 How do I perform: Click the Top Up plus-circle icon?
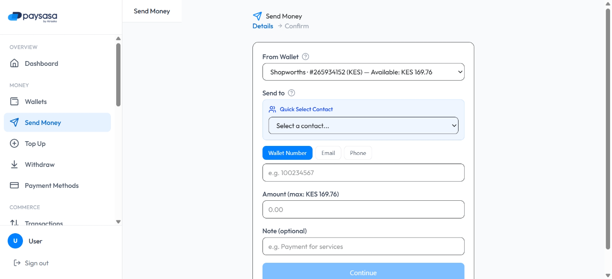tap(14, 144)
